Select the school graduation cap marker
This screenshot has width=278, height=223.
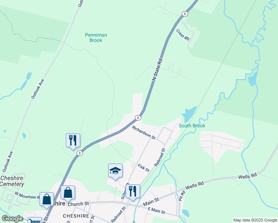(x=115, y=171)
